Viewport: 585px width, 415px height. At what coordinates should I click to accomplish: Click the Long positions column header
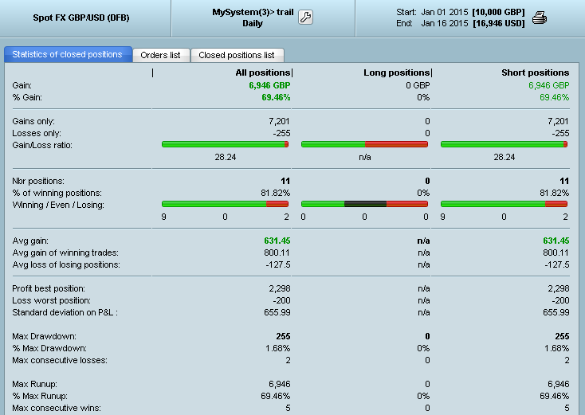(x=397, y=72)
